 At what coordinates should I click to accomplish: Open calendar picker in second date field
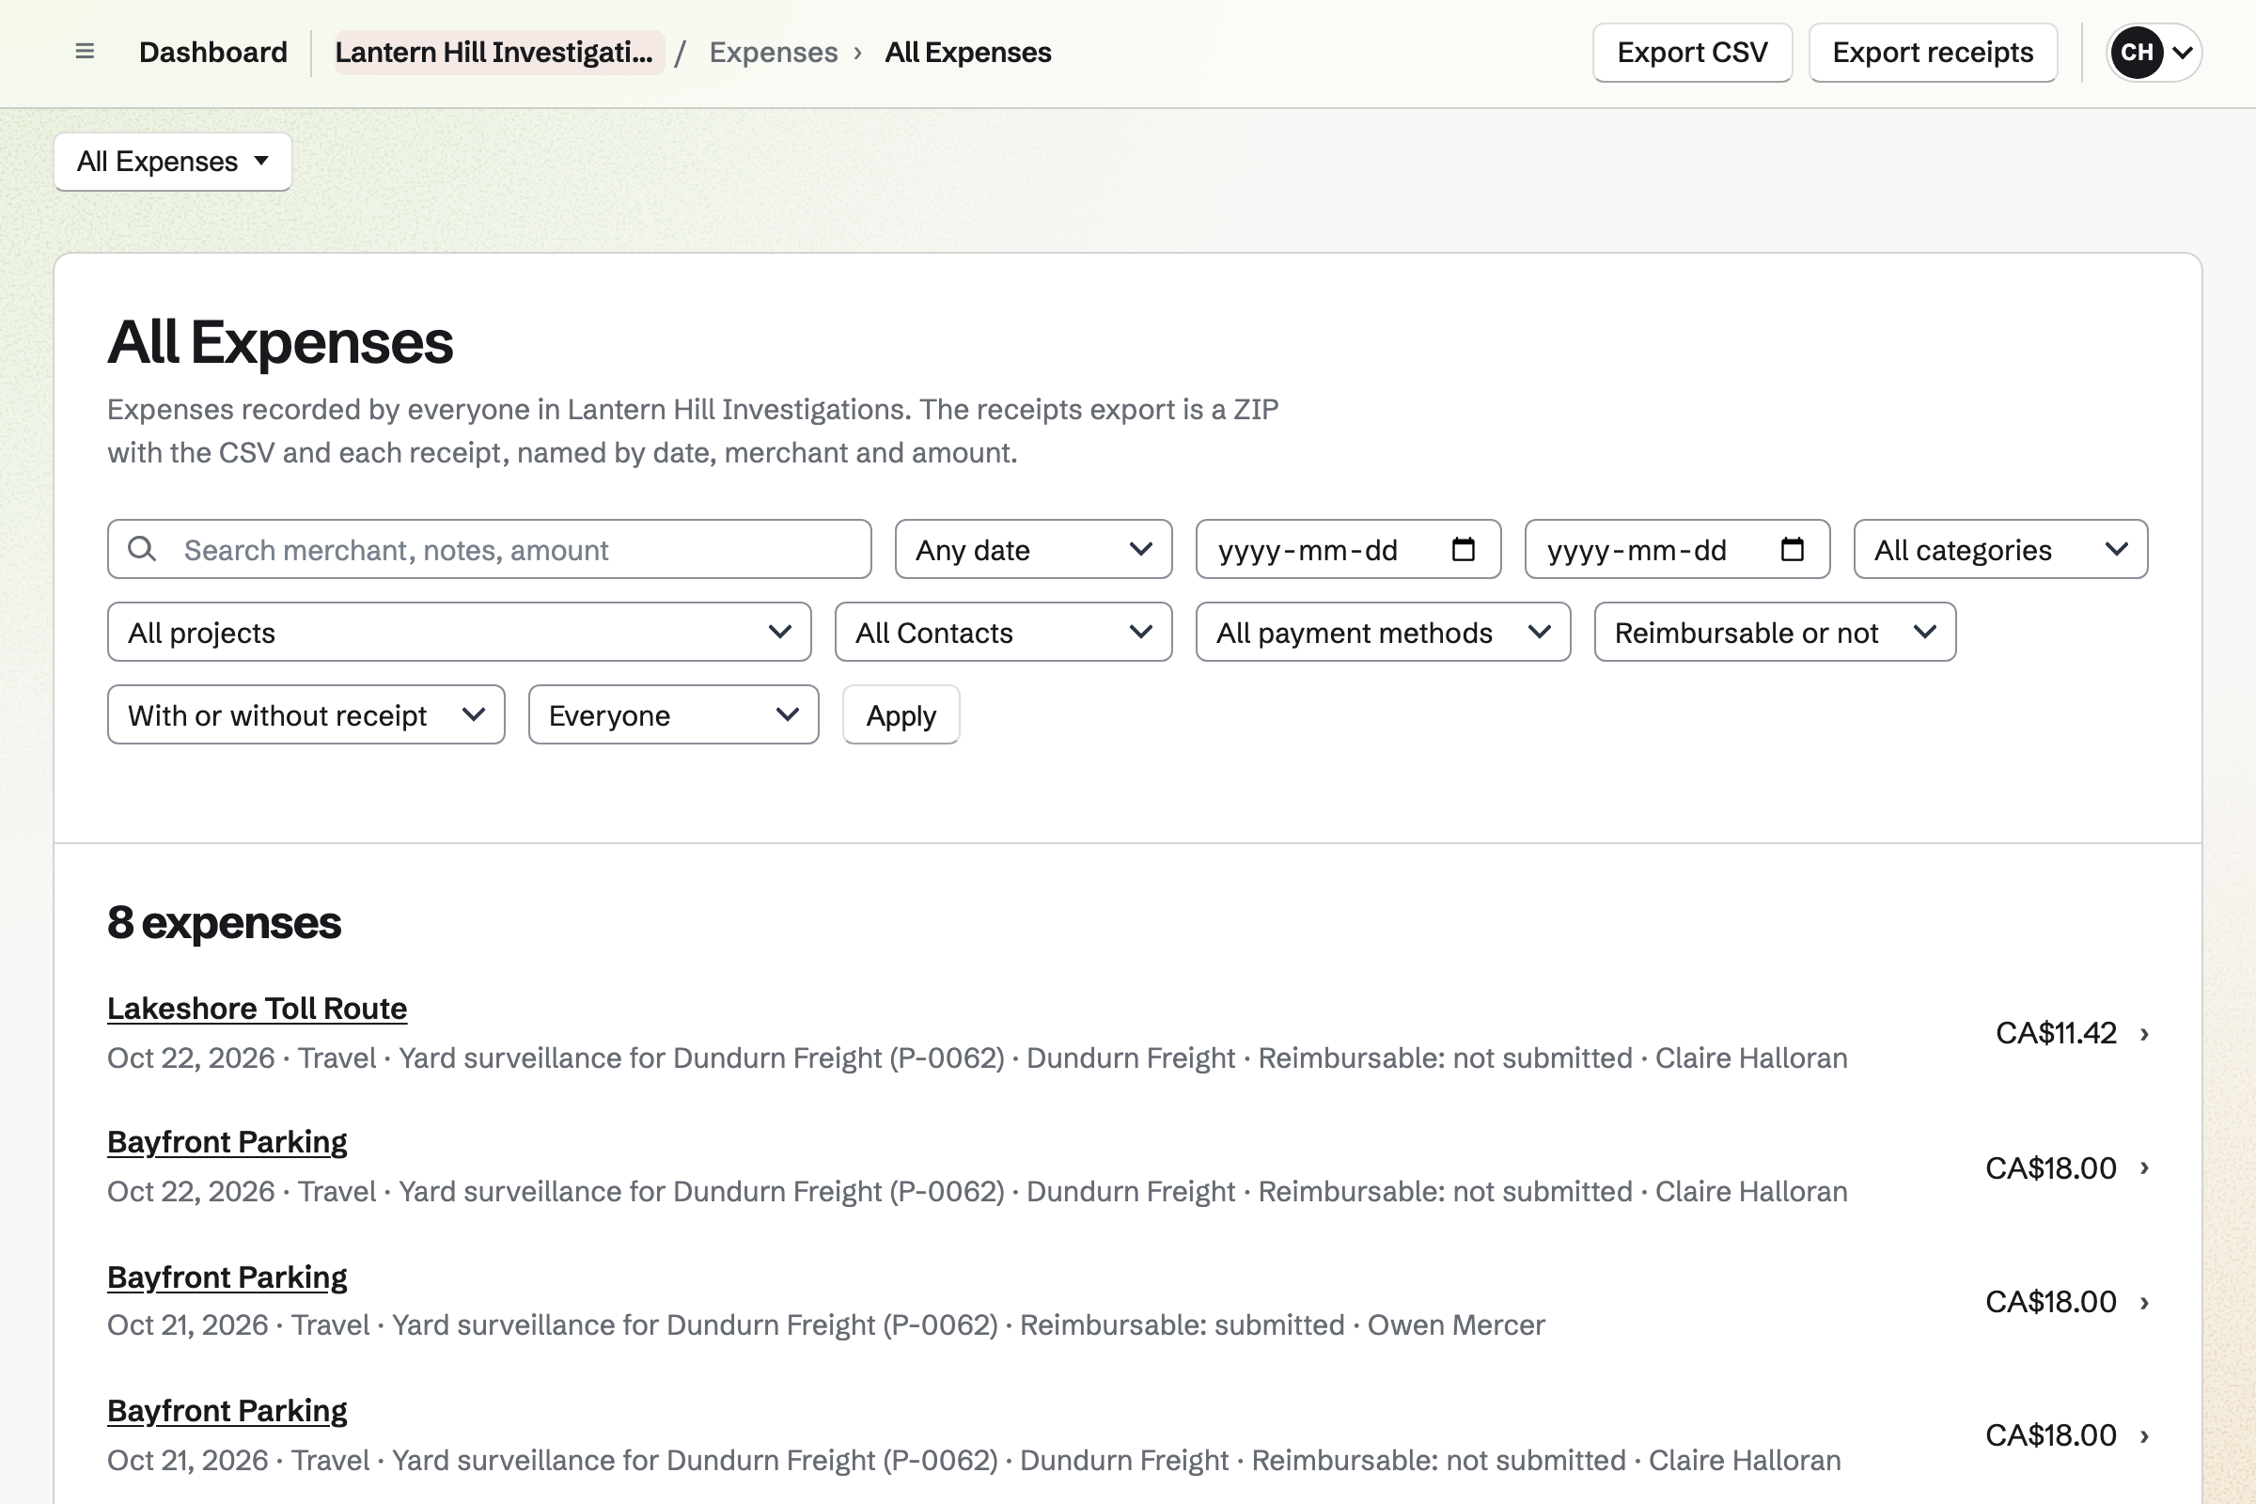1792,550
